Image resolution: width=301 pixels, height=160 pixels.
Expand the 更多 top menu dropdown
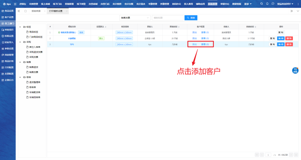coord(248,4)
